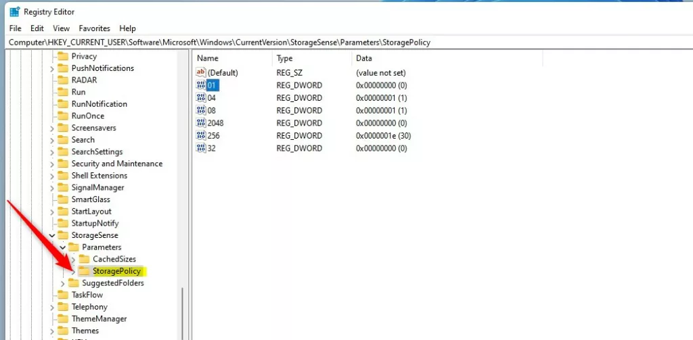Select the Search key label
This screenshot has height=340, width=693.
(83, 139)
